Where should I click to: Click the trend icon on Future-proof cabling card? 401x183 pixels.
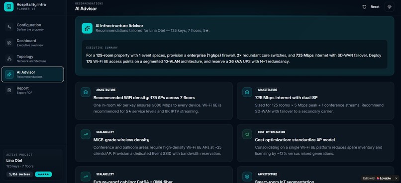(86, 177)
